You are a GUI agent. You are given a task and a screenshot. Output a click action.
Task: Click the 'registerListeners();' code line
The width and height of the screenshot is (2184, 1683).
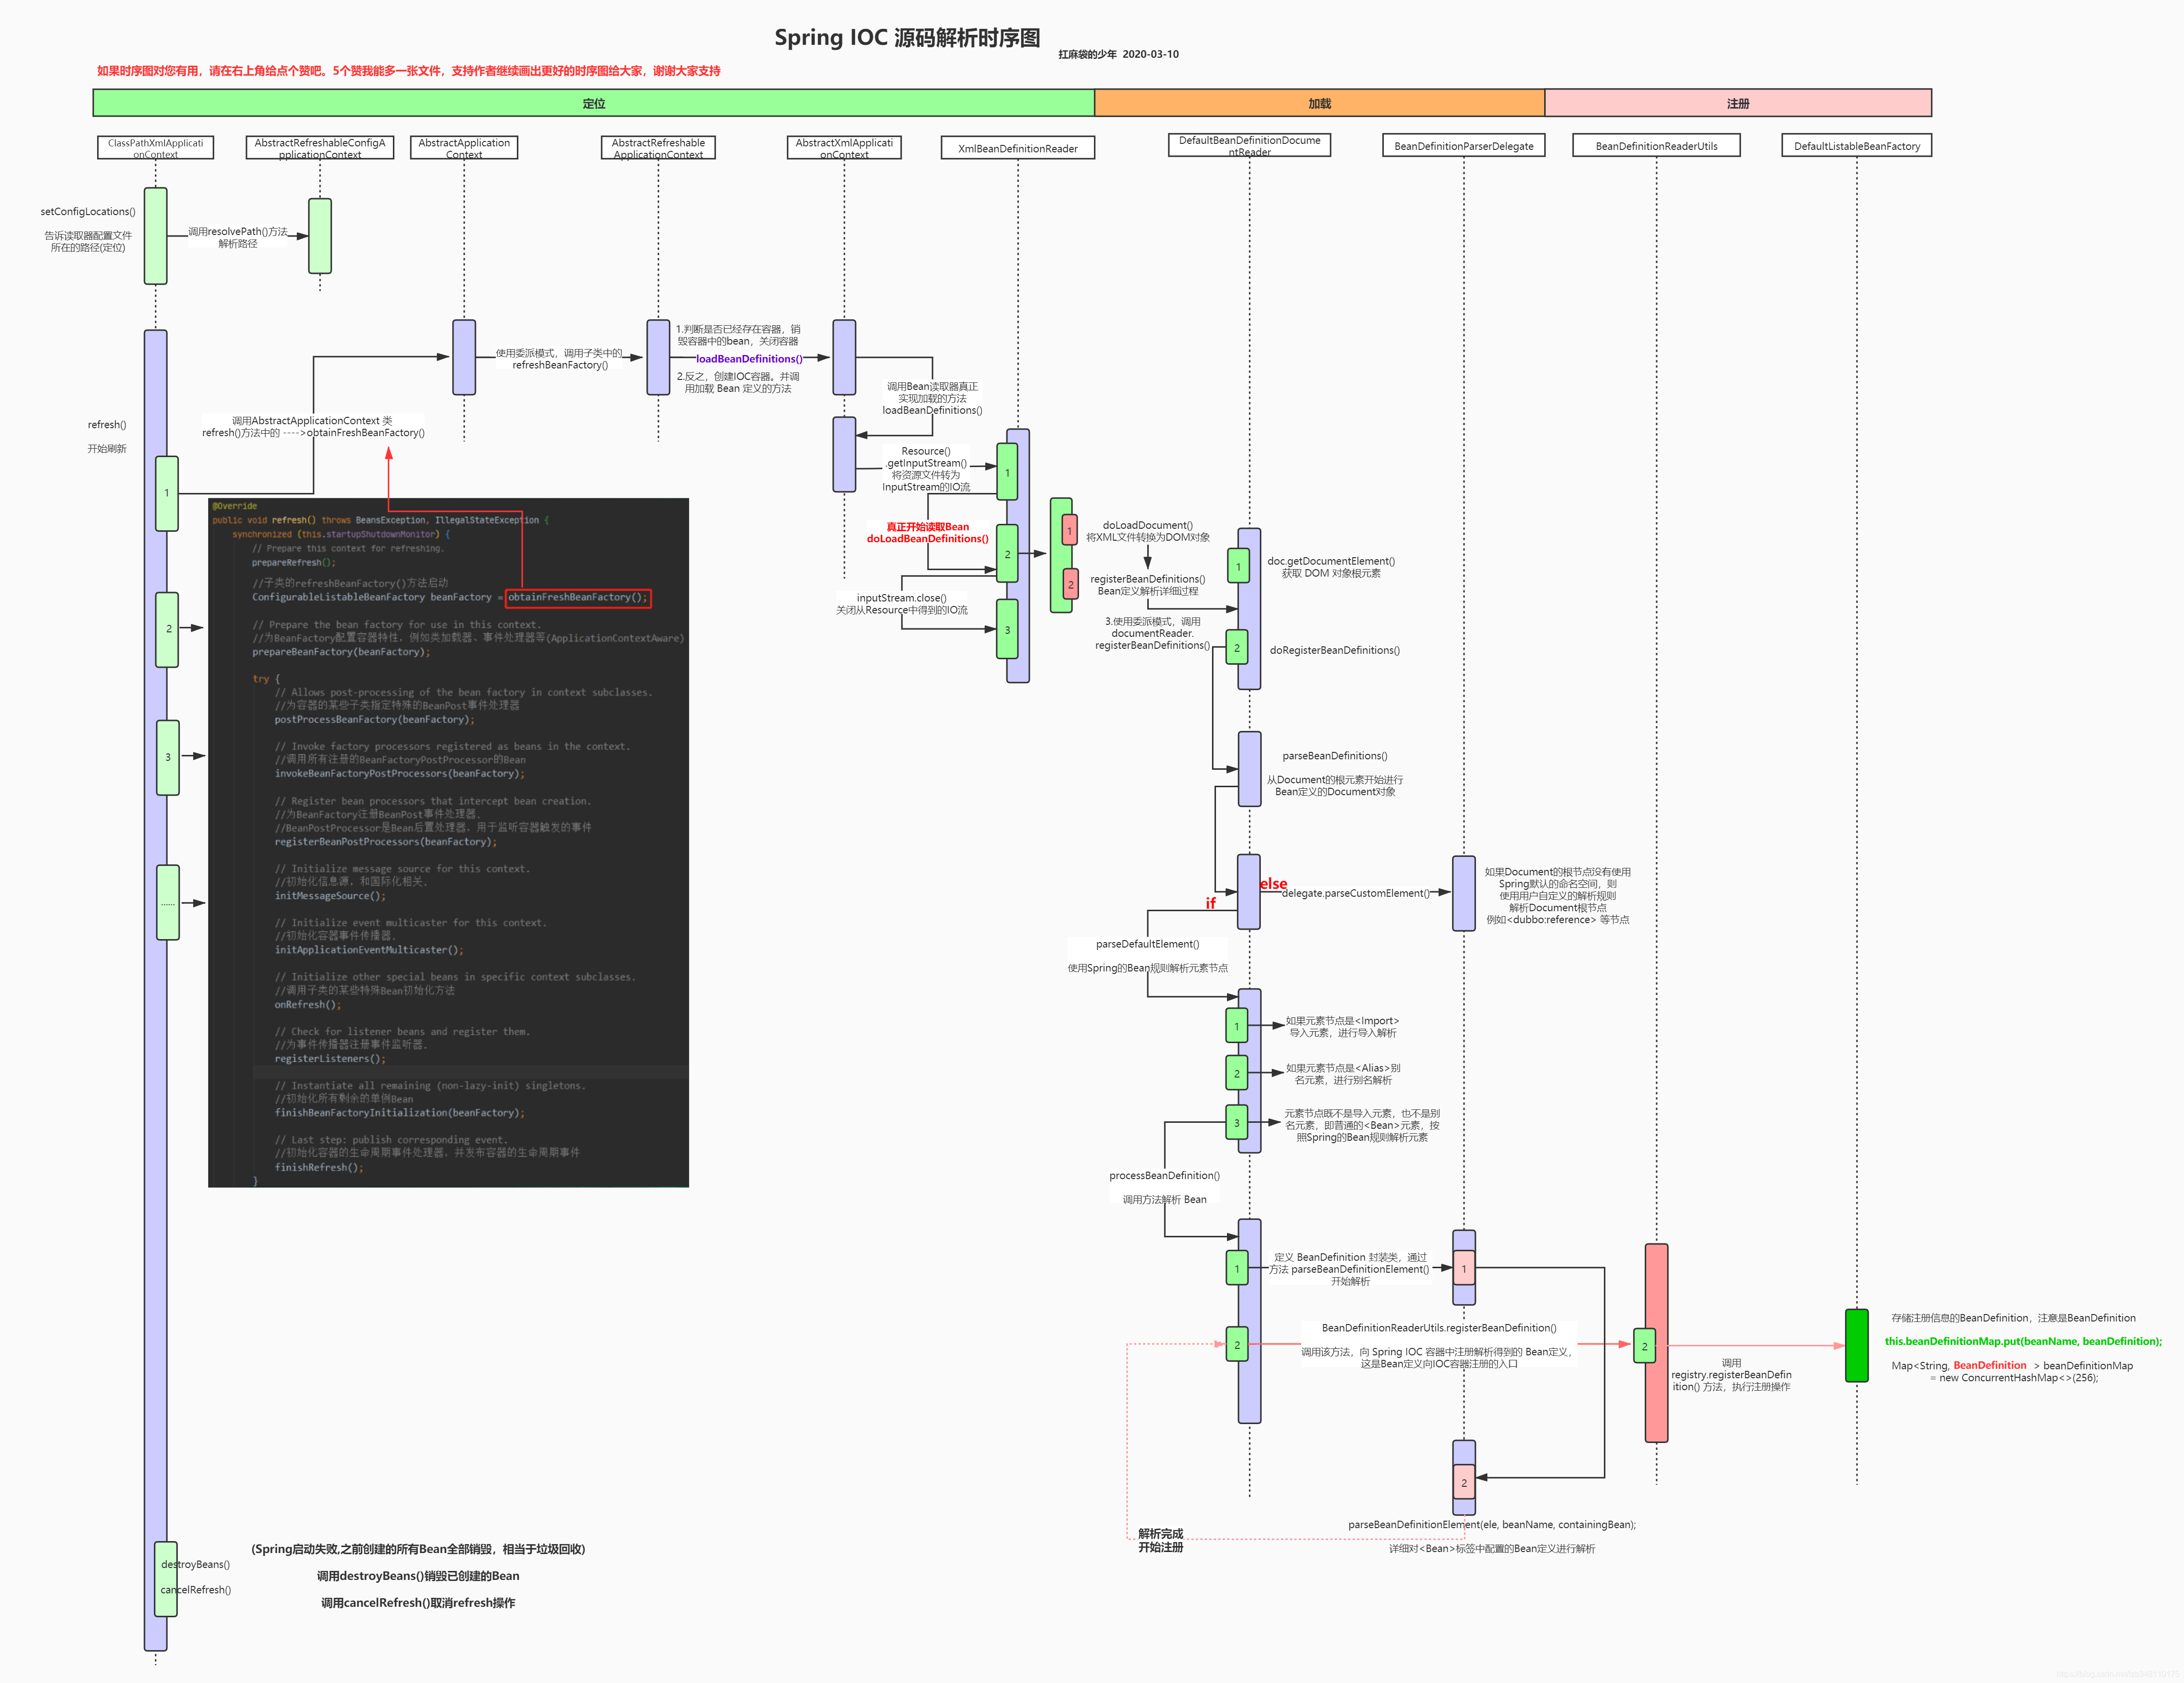pyautogui.click(x=330, y=1059)
